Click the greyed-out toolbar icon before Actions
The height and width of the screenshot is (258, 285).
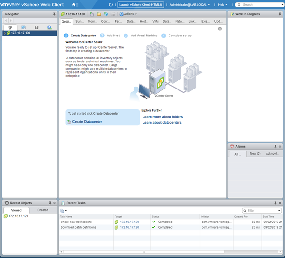(113, 14)
